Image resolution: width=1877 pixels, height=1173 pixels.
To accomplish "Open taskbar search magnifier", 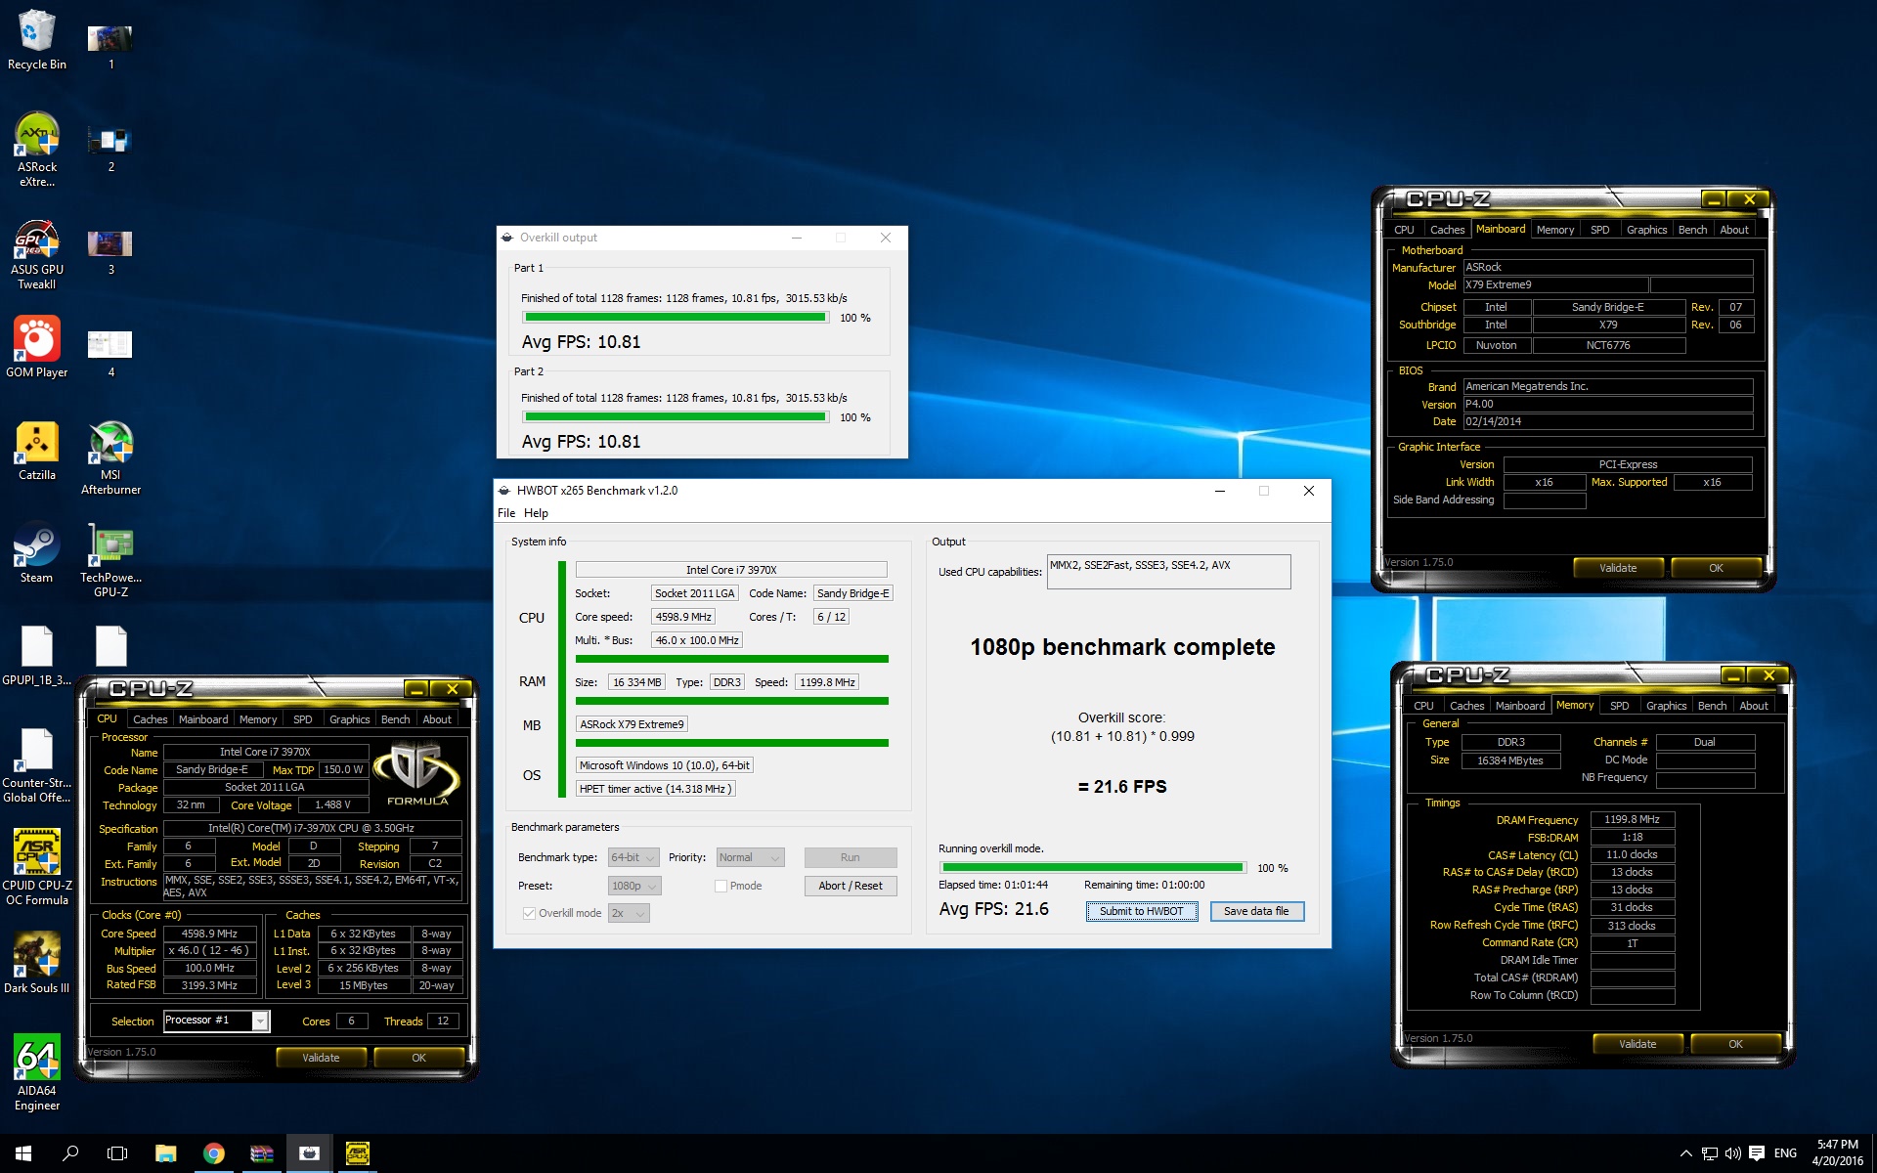I will (x=70, y=1153).
